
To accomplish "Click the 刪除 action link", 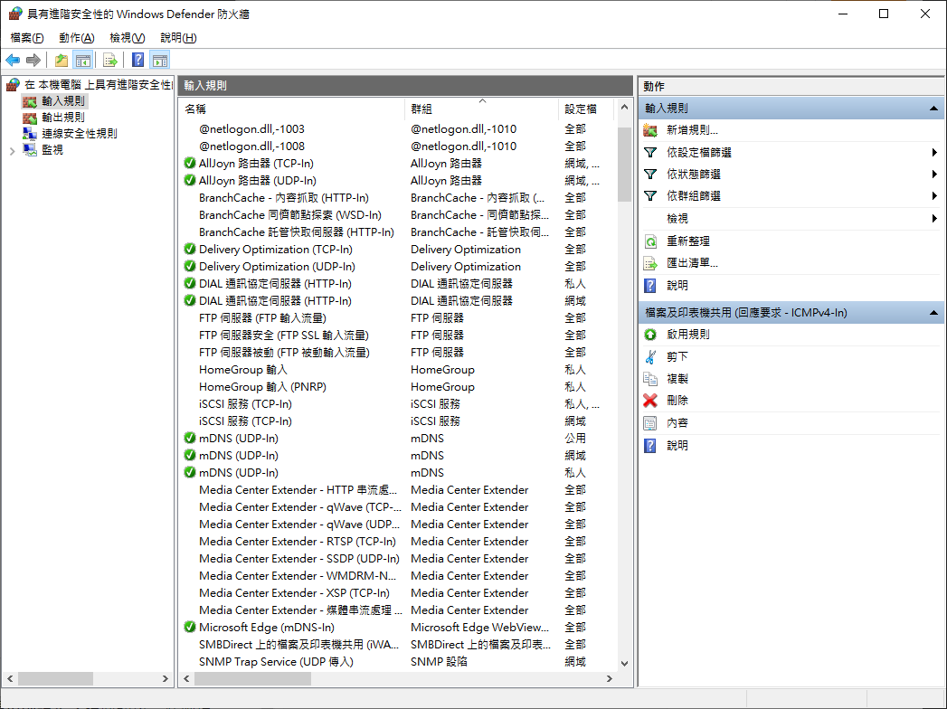I will pos(677,401).
